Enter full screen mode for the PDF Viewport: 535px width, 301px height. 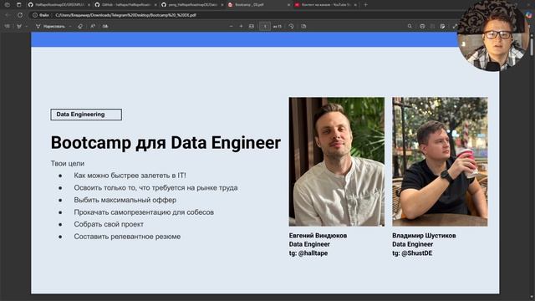455,26
